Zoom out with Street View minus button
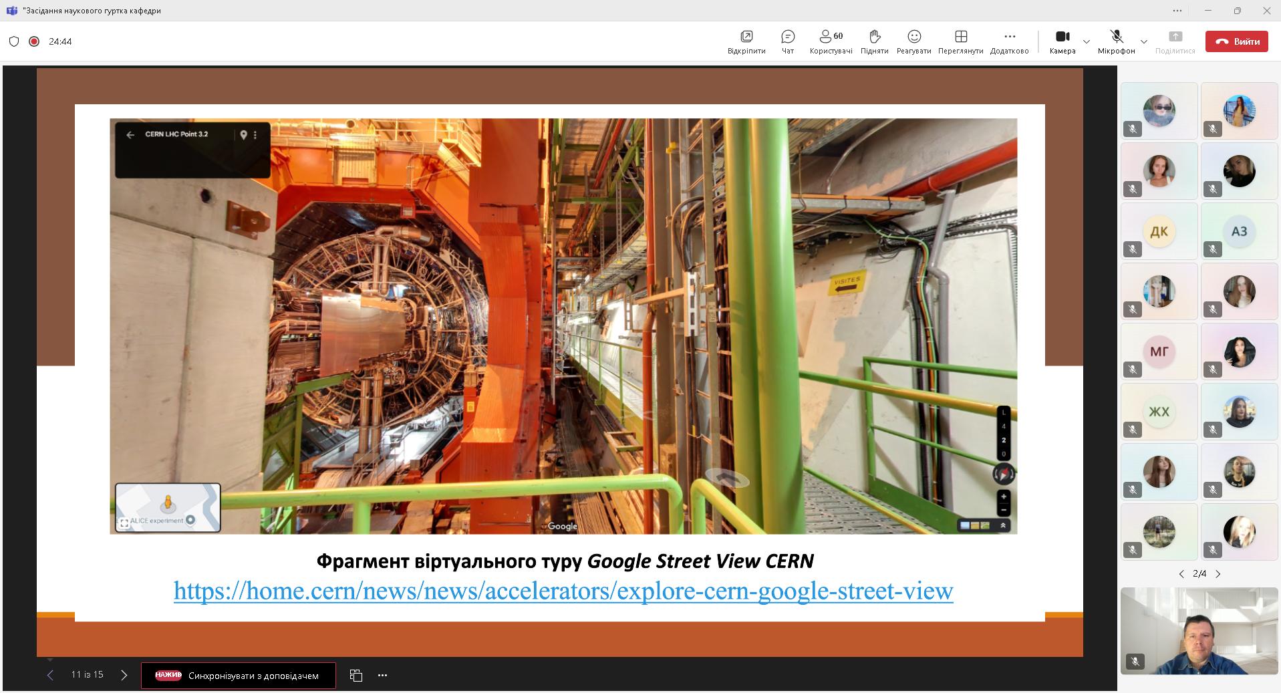The image size is (1281, 693). (x=1004, y=510)
